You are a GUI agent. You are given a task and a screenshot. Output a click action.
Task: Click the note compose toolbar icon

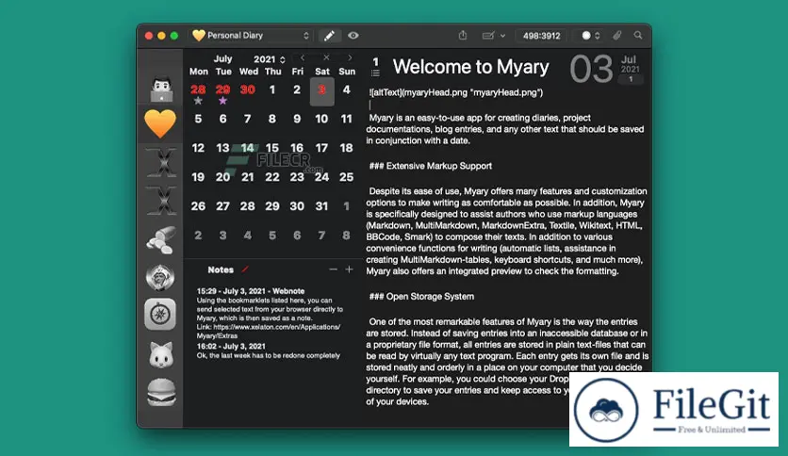pos(488,36)
